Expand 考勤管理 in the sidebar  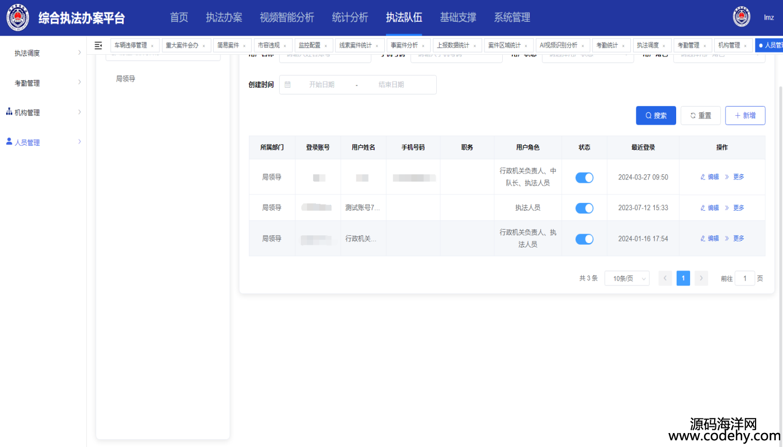[x=79, y=82]
